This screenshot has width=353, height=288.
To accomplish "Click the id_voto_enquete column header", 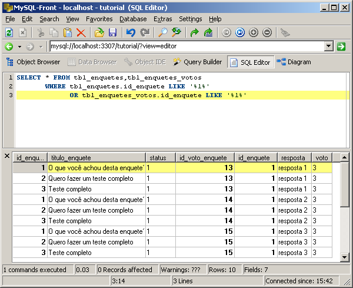I will [205, 158].
